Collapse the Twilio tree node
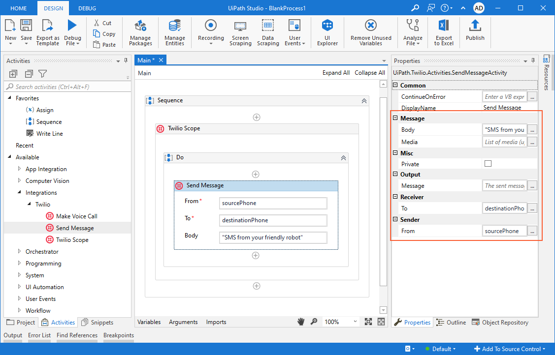The image size is (555, 355). [30, 204]
